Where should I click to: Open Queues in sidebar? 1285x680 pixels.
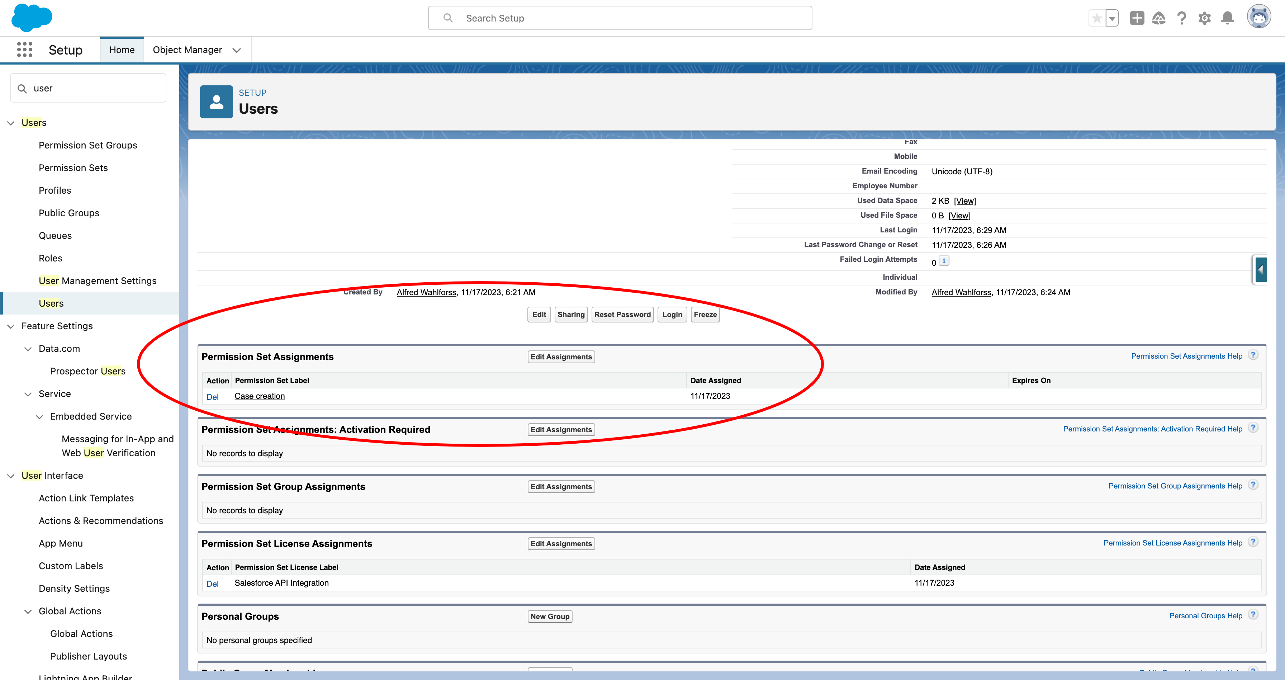[55, 236]
